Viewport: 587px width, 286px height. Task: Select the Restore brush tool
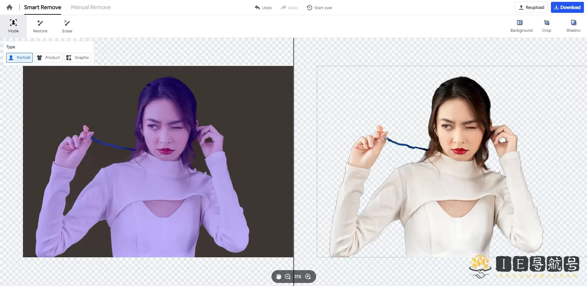(x=40, y=26)
